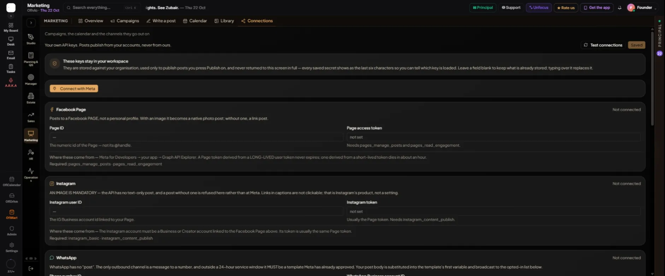Open the Desk workspace

point(11,41)
